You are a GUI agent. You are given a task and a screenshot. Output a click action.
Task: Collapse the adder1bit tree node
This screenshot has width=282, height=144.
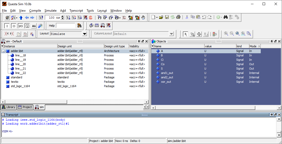(x=3, y=51)
